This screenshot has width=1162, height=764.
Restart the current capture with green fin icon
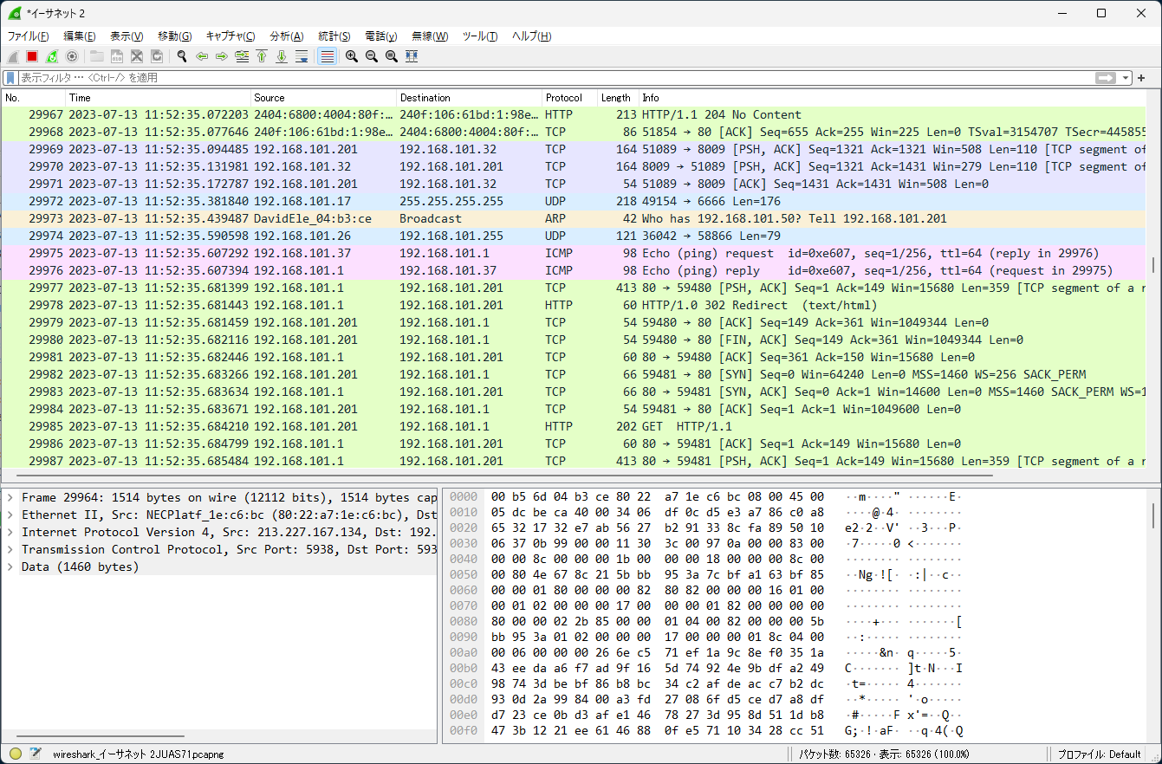pyautogui.click(x=52, y=56)
